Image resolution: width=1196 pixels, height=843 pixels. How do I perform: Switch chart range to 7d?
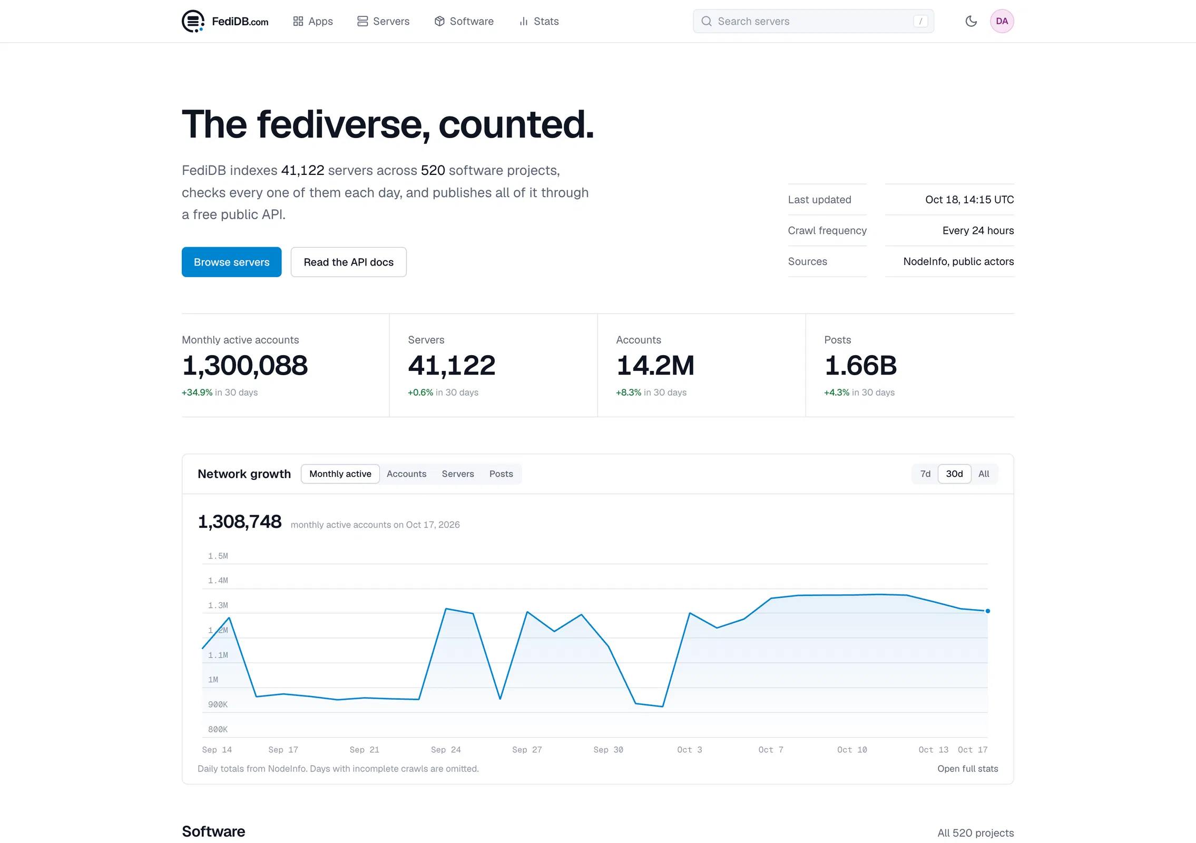[x=926, y=474]
